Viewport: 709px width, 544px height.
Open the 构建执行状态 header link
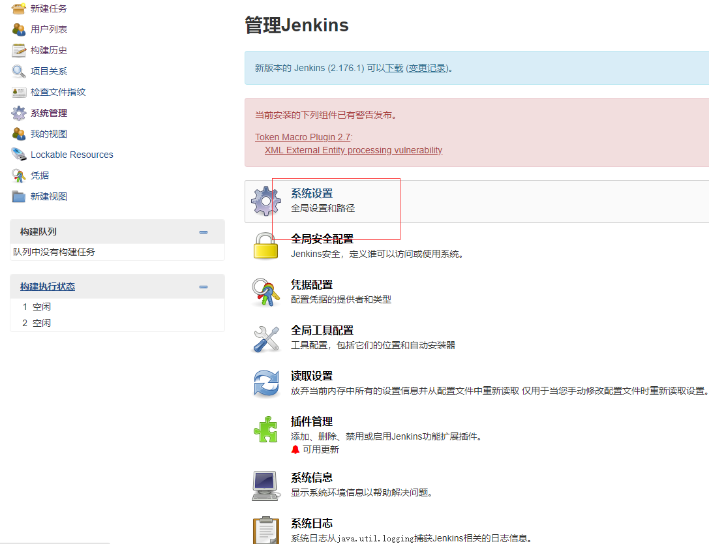tap(48, 287)
